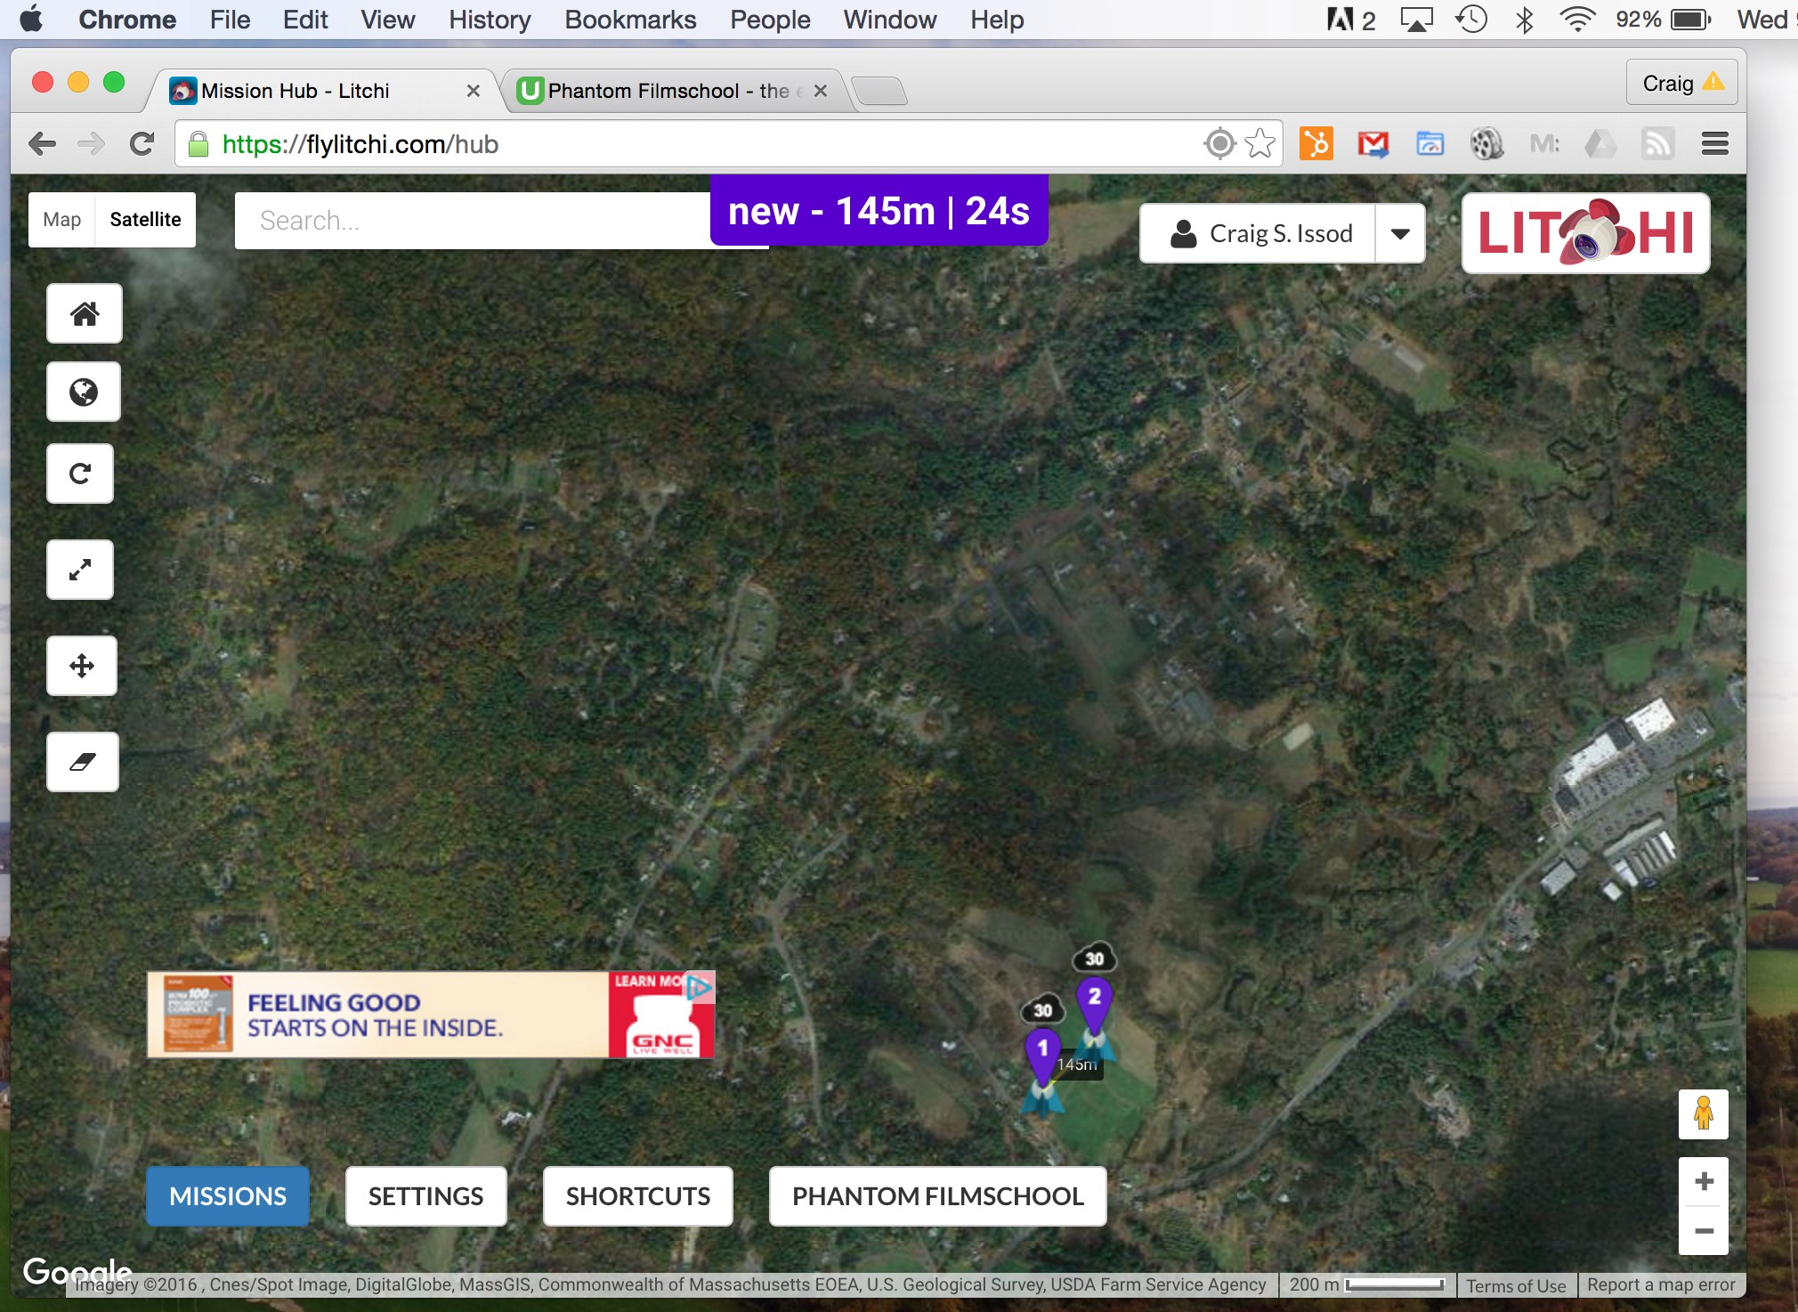Image resolution: width=1798 pixels, height=1312 pixels.
Task: Open the File menu
Action: 230,19
